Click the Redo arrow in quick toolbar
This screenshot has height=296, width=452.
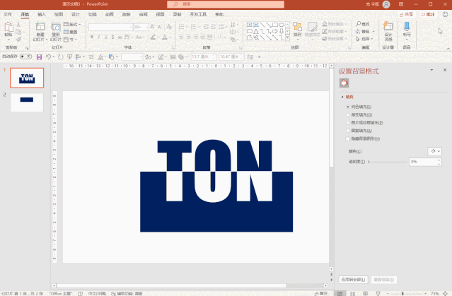[x=60, y=57]
